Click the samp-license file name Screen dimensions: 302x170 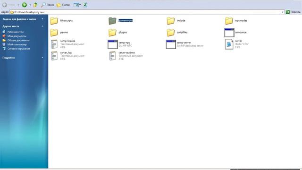coord(67,41)
